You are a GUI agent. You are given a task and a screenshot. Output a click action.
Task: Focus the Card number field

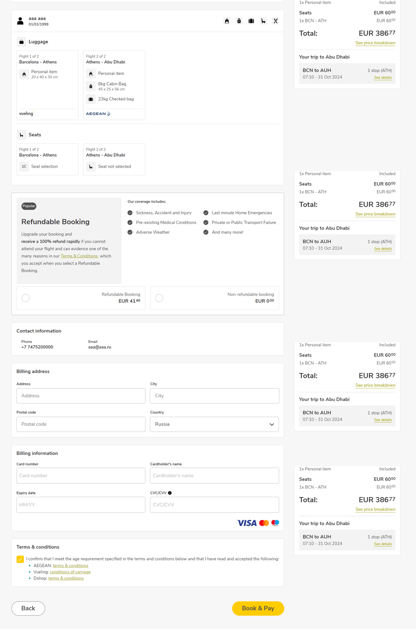coord(81,476)
